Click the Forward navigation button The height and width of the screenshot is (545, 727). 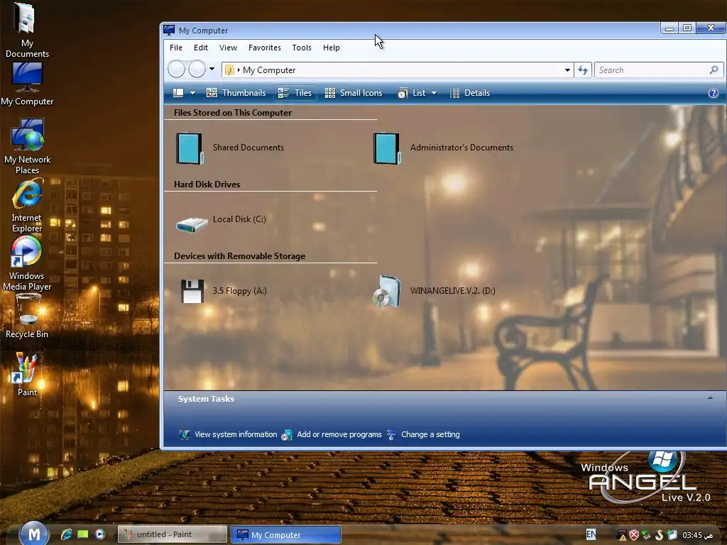pos(197,70)
